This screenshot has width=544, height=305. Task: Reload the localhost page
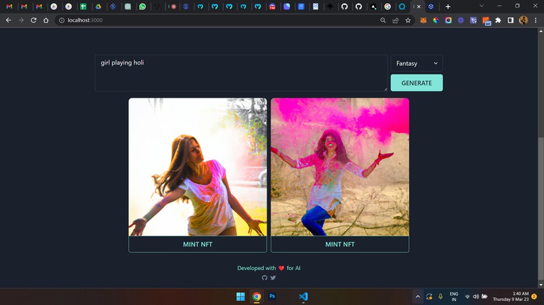tap(33, 20)
